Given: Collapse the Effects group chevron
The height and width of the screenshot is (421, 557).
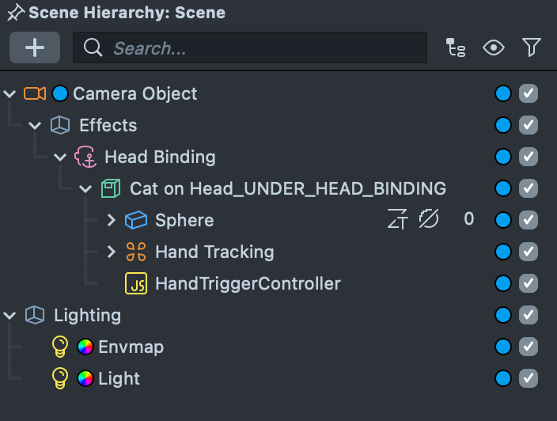Looking at the screenshot, I should coord(35,125).
